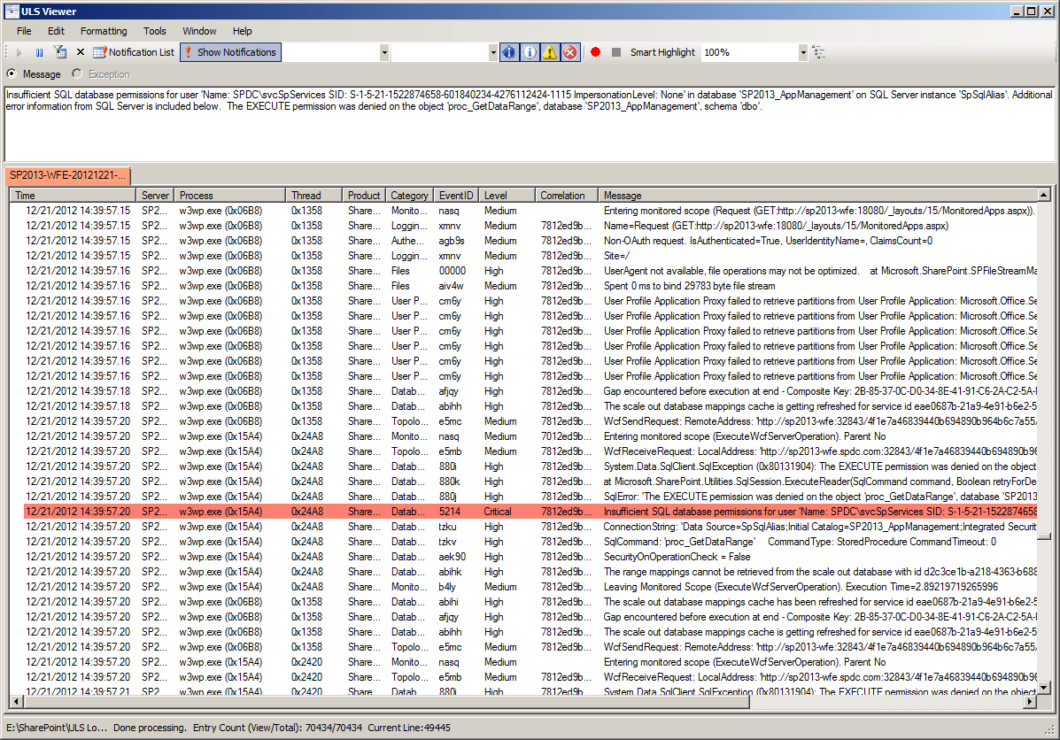
Task: Click the message detail text pane
Action: (530, 124)
